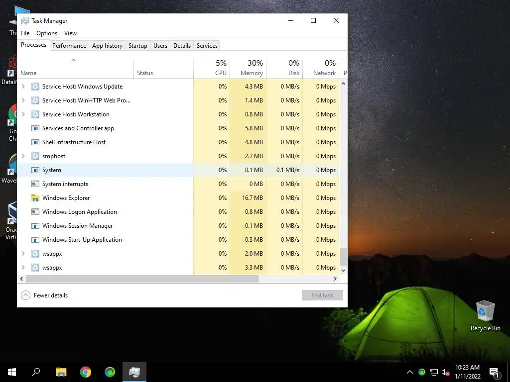The width and height of the screenshot is (510, 382).
Task: Open the Options menu
Action: click(x=47, y=33)
